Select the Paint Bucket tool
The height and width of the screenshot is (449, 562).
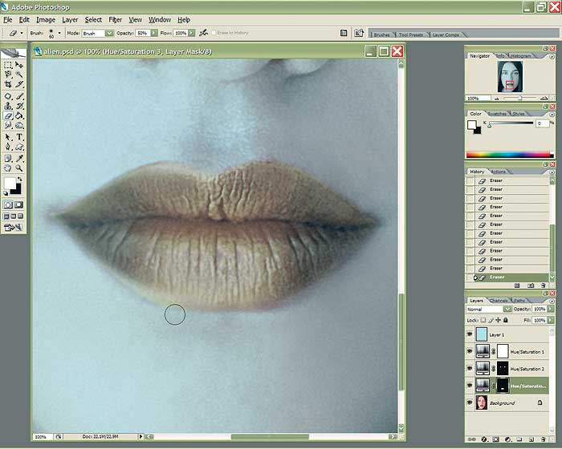tap(19, 115)
